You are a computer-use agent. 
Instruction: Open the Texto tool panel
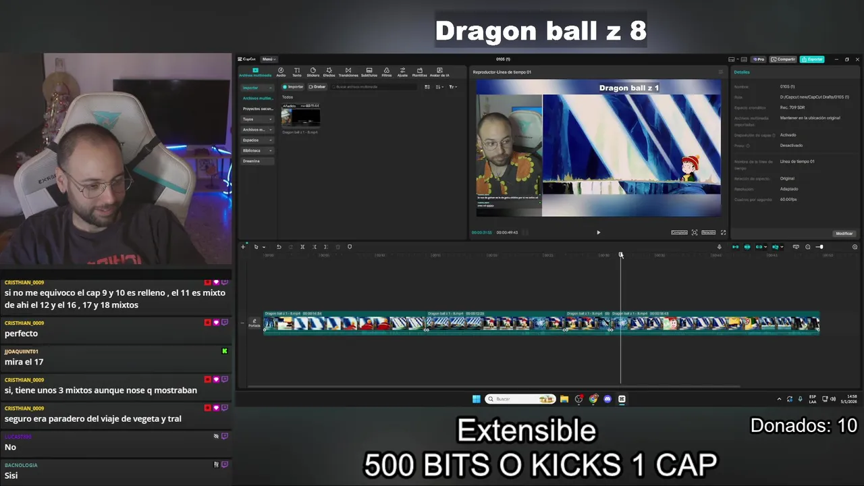297,72
